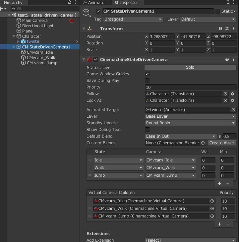Lock the Hierarchy panel
Screen dimensions: 239x242
pos(70,2)
